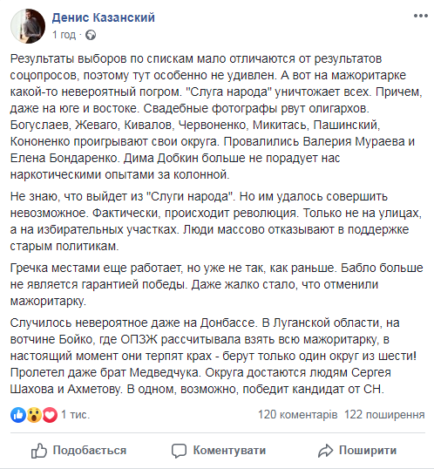Click the speech bubble comment icon
434x469 pixels.
[x=179, y=451]
